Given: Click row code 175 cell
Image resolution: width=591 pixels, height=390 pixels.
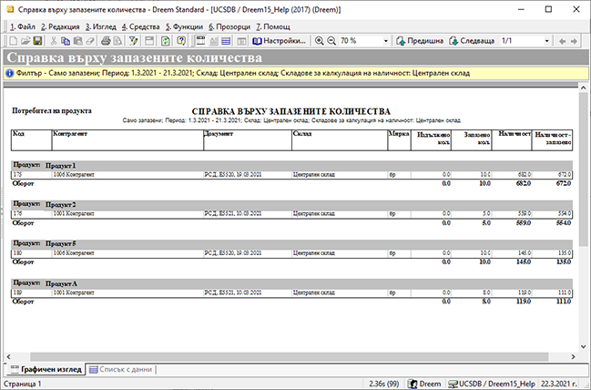Looking at the screenshot, I should (x=31, y=175).
